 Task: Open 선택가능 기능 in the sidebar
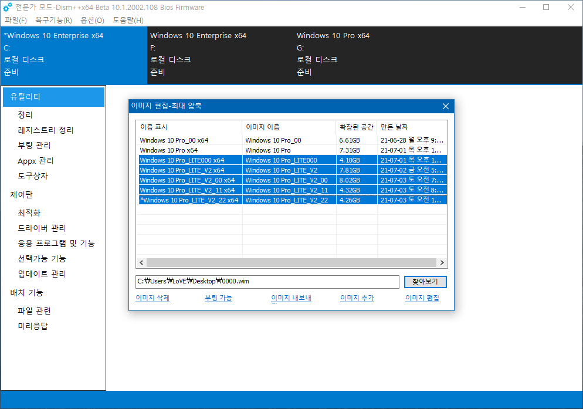click(x=42, y=259)
